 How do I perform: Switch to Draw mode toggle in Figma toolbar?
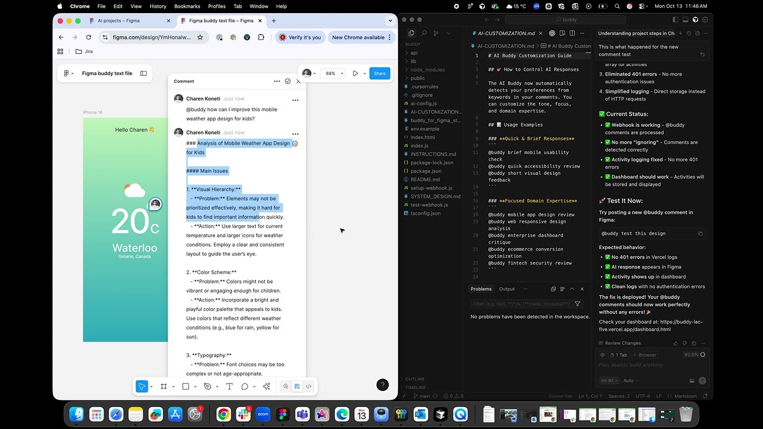(285, 386)
